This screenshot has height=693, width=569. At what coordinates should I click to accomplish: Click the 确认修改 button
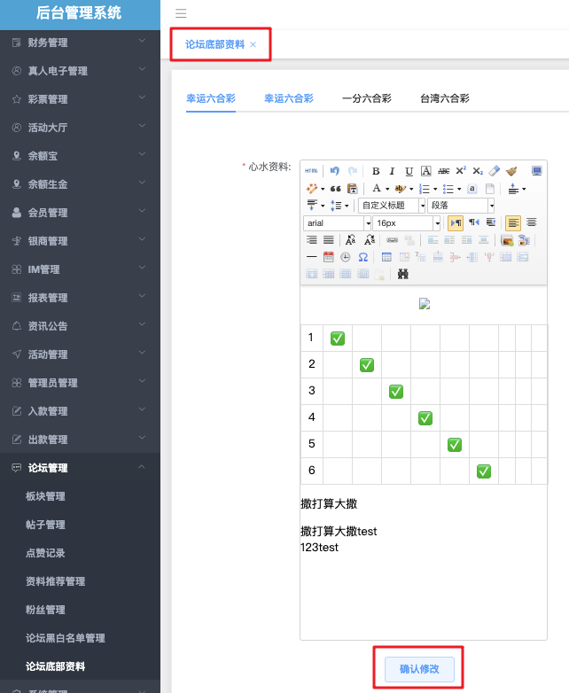point(419,669)
